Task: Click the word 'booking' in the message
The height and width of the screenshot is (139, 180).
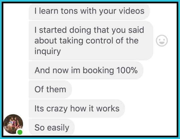Action: 99,70
